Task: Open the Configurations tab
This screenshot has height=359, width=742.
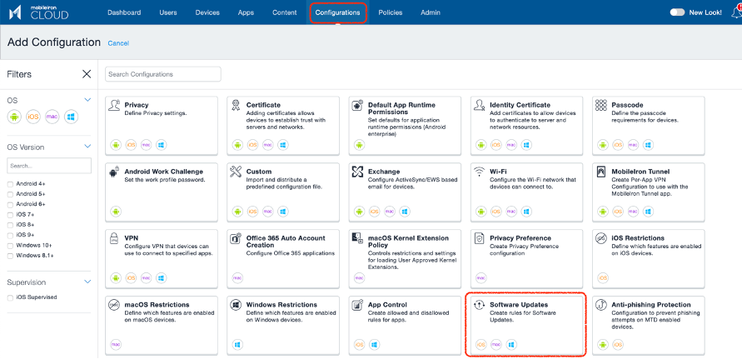Action: [x=337, y=12]
